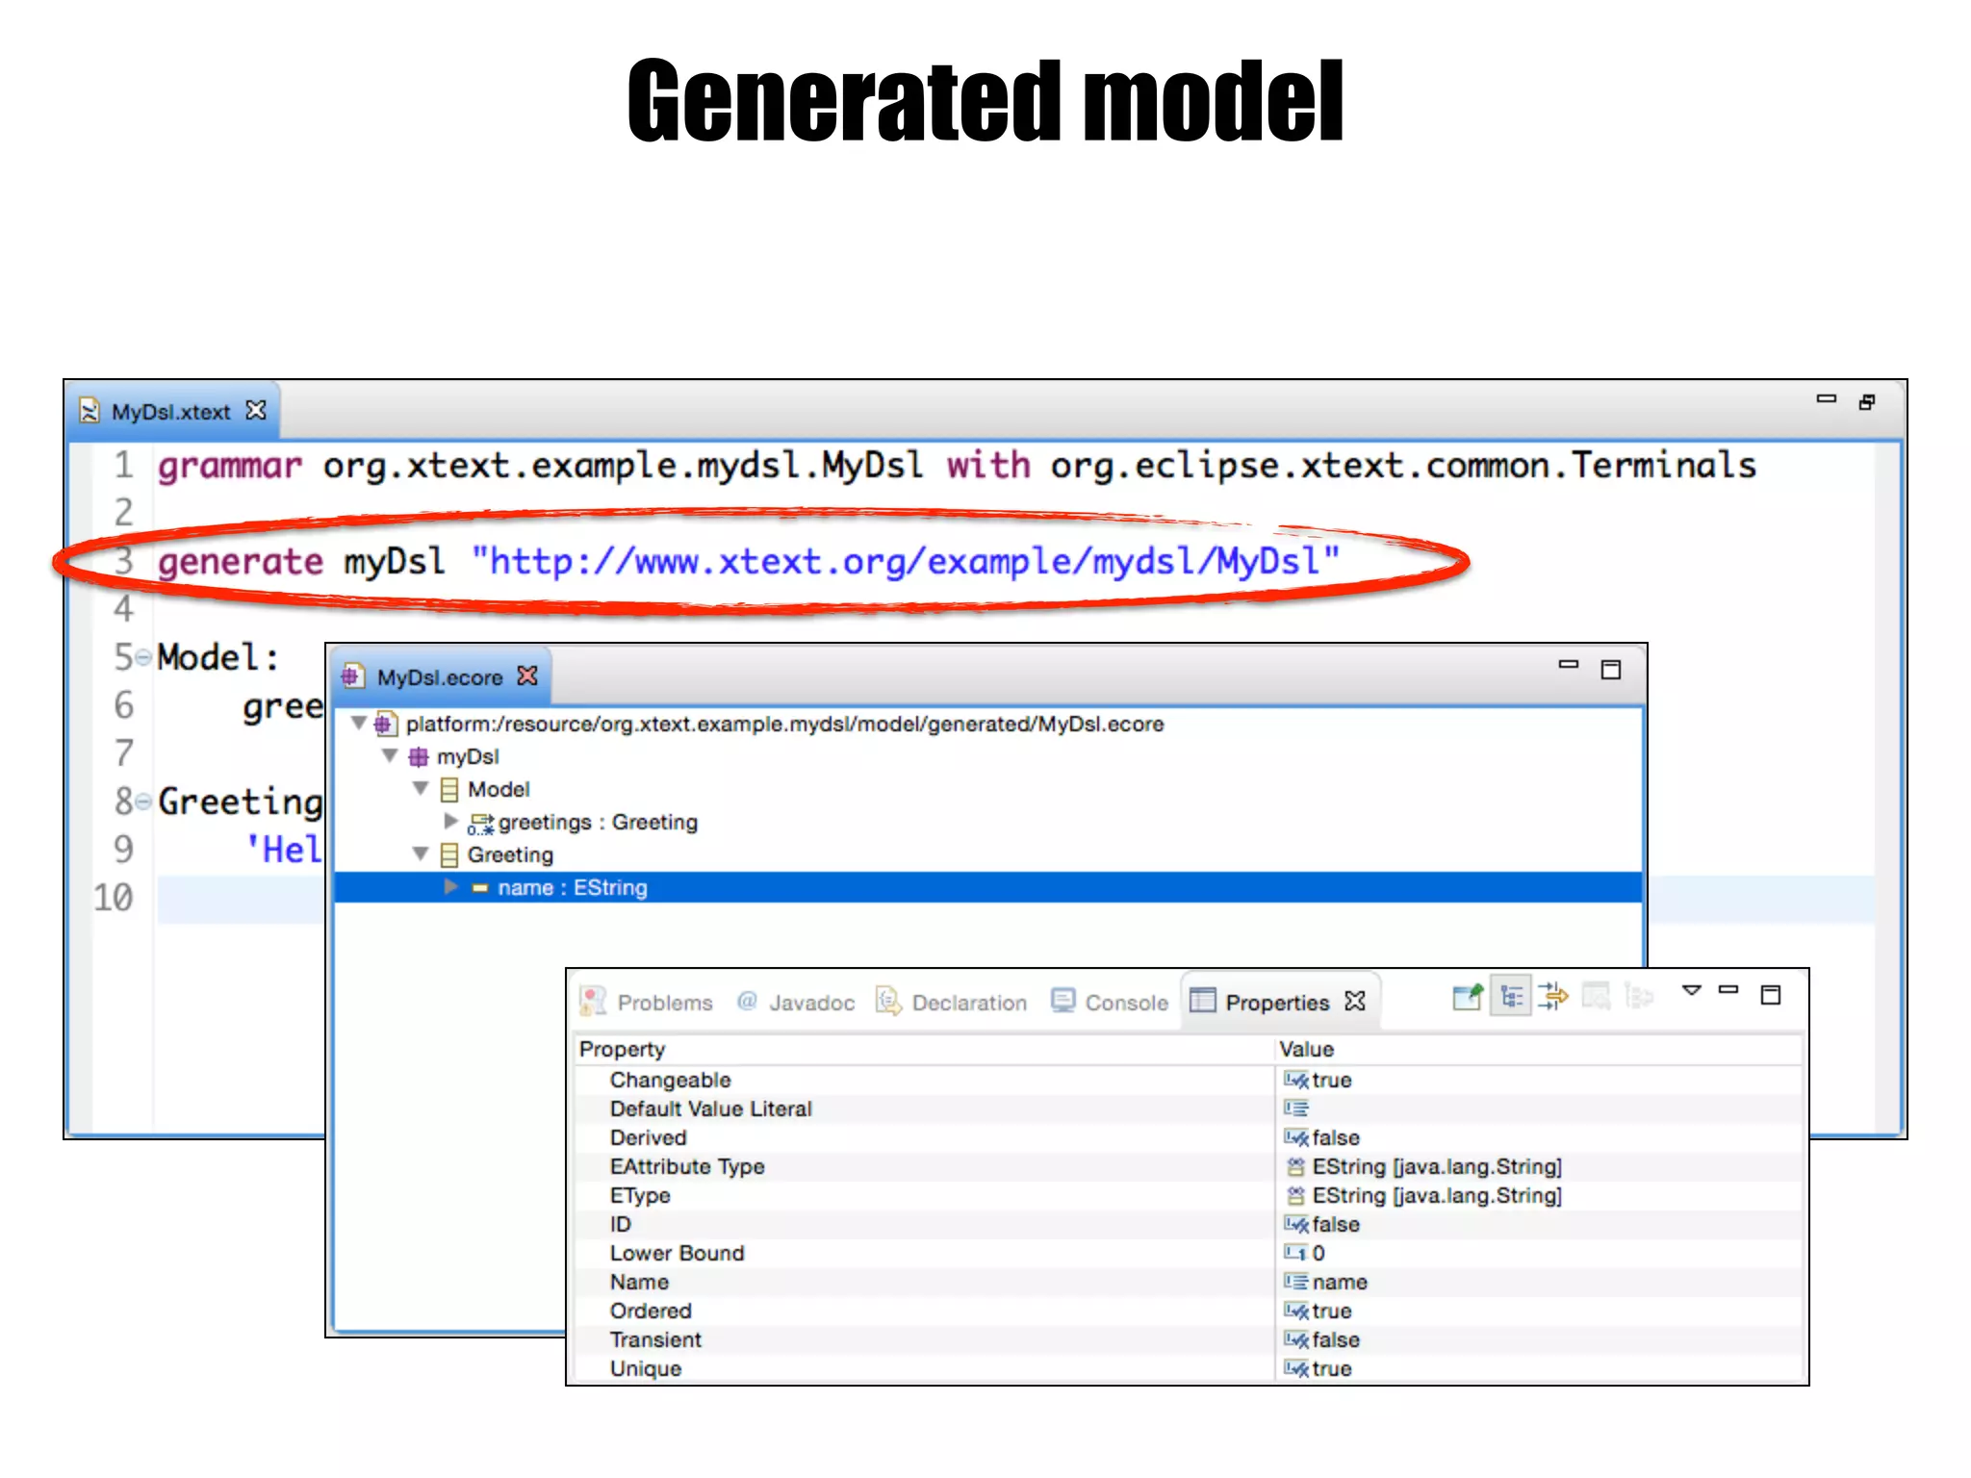Open the Properties view menu triangle
Viewport: 1971px width, 1478px height.
point(1691,991)
